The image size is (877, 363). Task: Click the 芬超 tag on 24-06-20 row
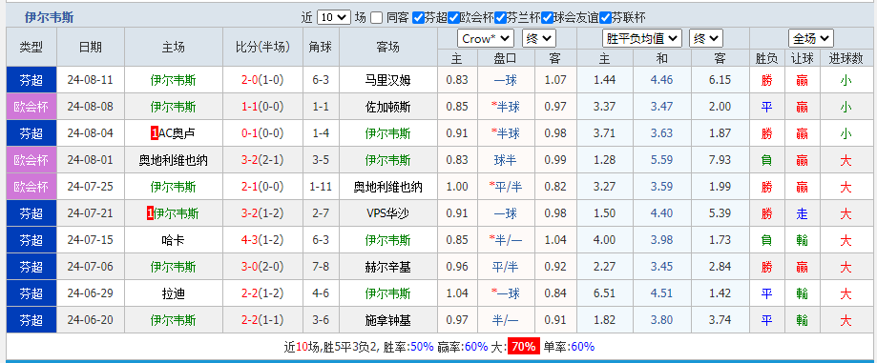click(x=31, y=320)
